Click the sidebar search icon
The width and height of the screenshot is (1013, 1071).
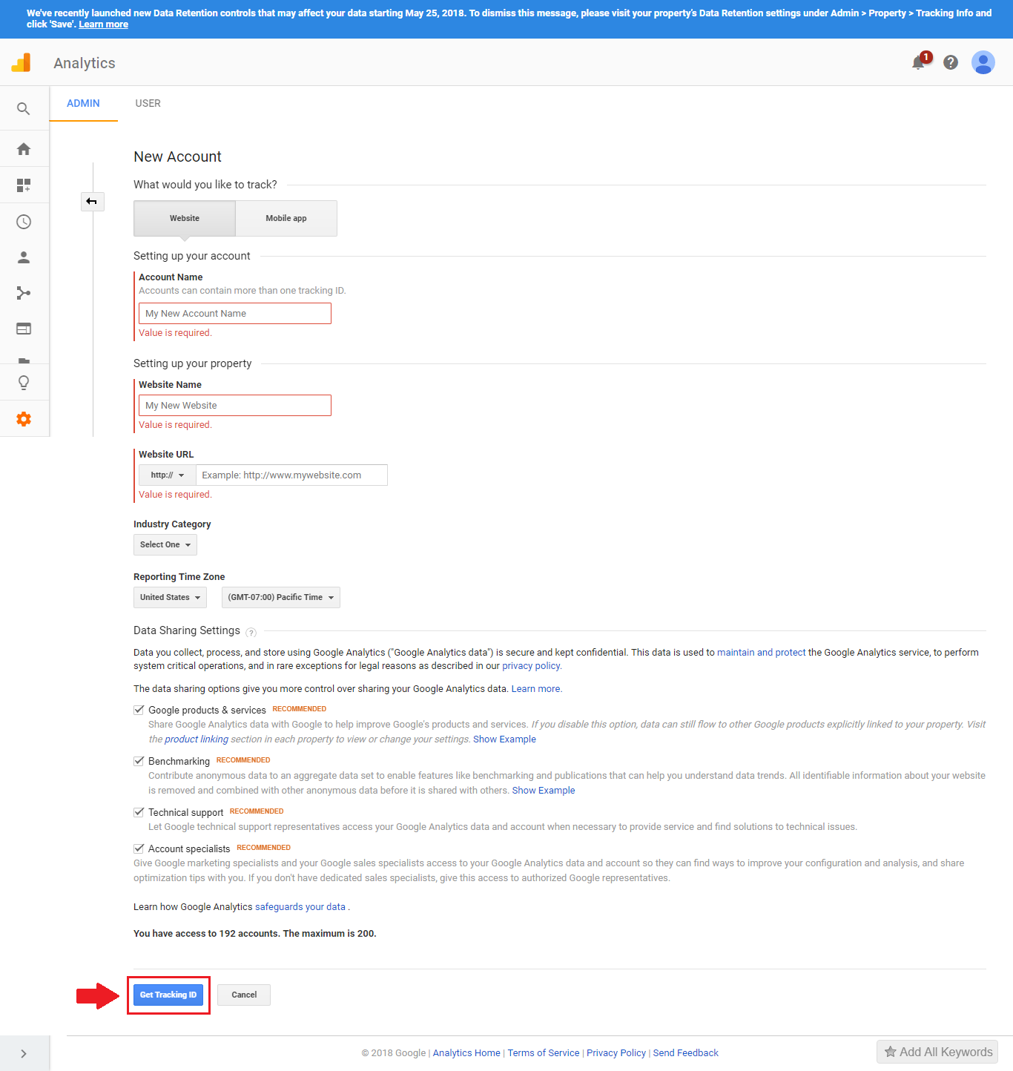click(x=24, y=109)
